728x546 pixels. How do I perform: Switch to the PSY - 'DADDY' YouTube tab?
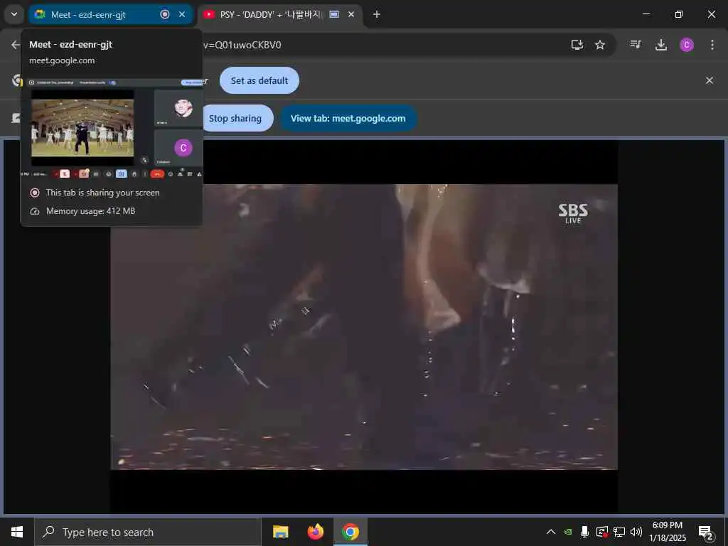280,14
